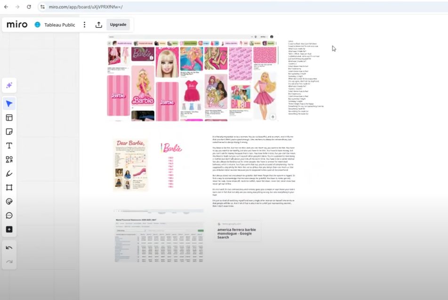Open the Stickers and emoji tool

[9, 202]
